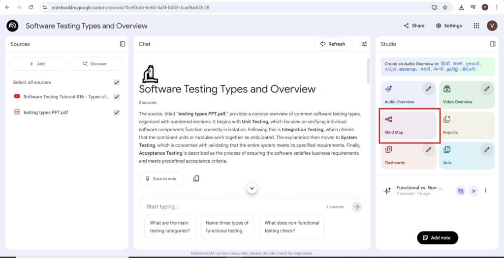Click the scroll-down chevron in chat
The height and width of the screenshot is (258, 504).
[x=252, y=188]
